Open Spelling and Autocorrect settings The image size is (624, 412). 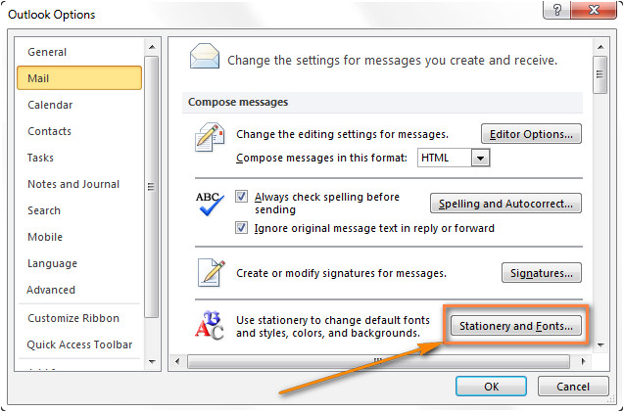point(505,204)
